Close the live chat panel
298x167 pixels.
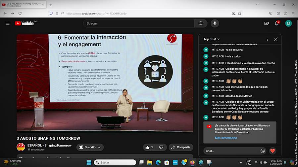tap(275, 39)
